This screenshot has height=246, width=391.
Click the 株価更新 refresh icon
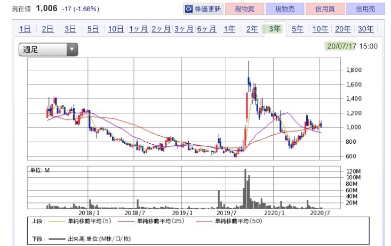pyautogui.click(x=188, y=9)
